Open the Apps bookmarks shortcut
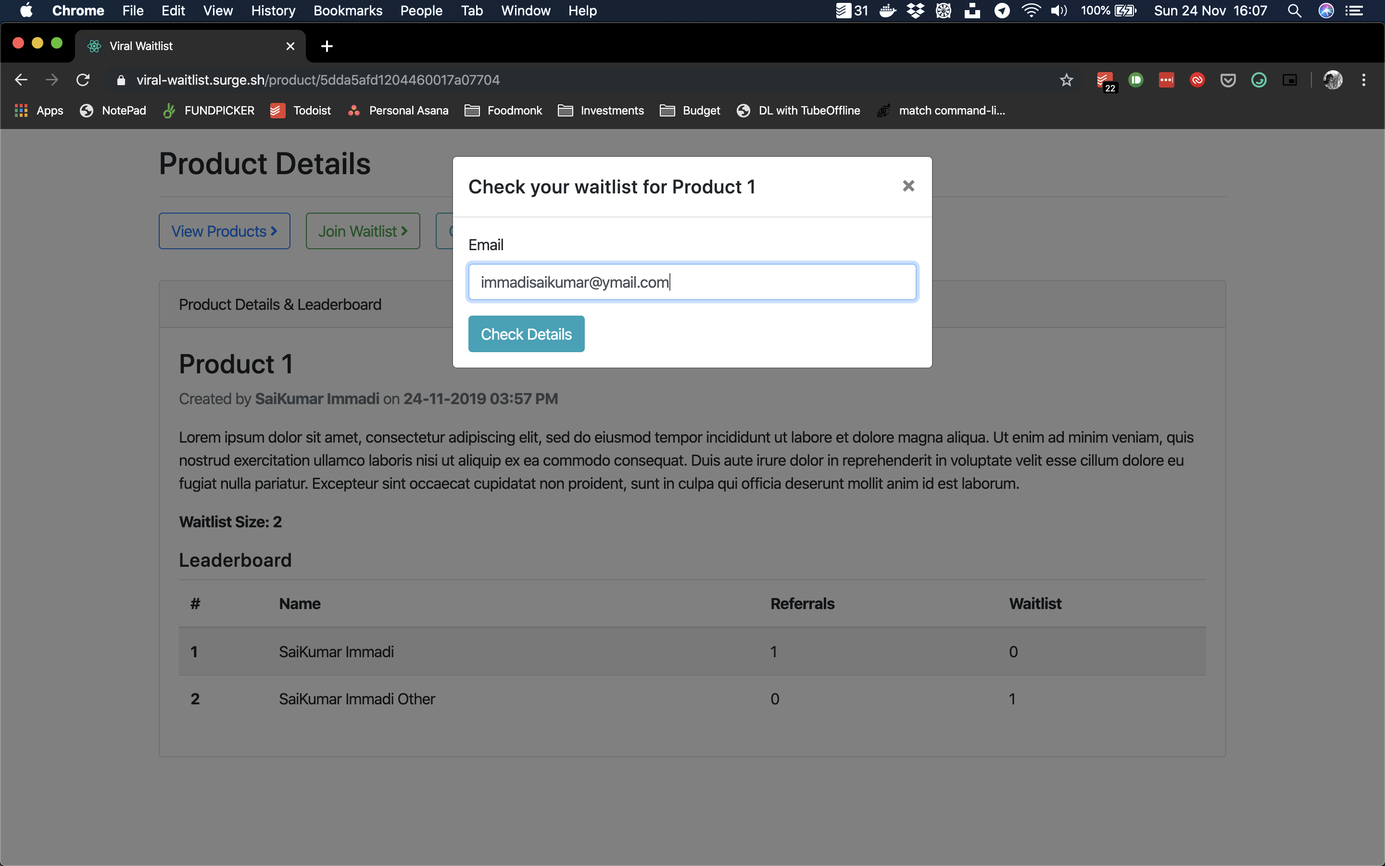 pos(39,111)
